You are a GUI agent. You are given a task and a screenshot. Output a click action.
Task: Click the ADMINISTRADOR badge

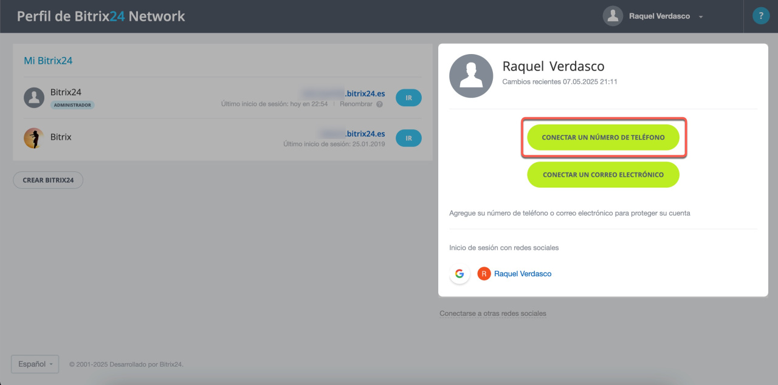click(72, 105)
